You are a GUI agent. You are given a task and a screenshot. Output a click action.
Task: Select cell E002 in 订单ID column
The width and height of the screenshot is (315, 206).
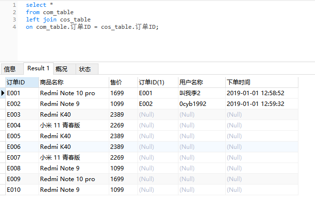coord(22,104)
